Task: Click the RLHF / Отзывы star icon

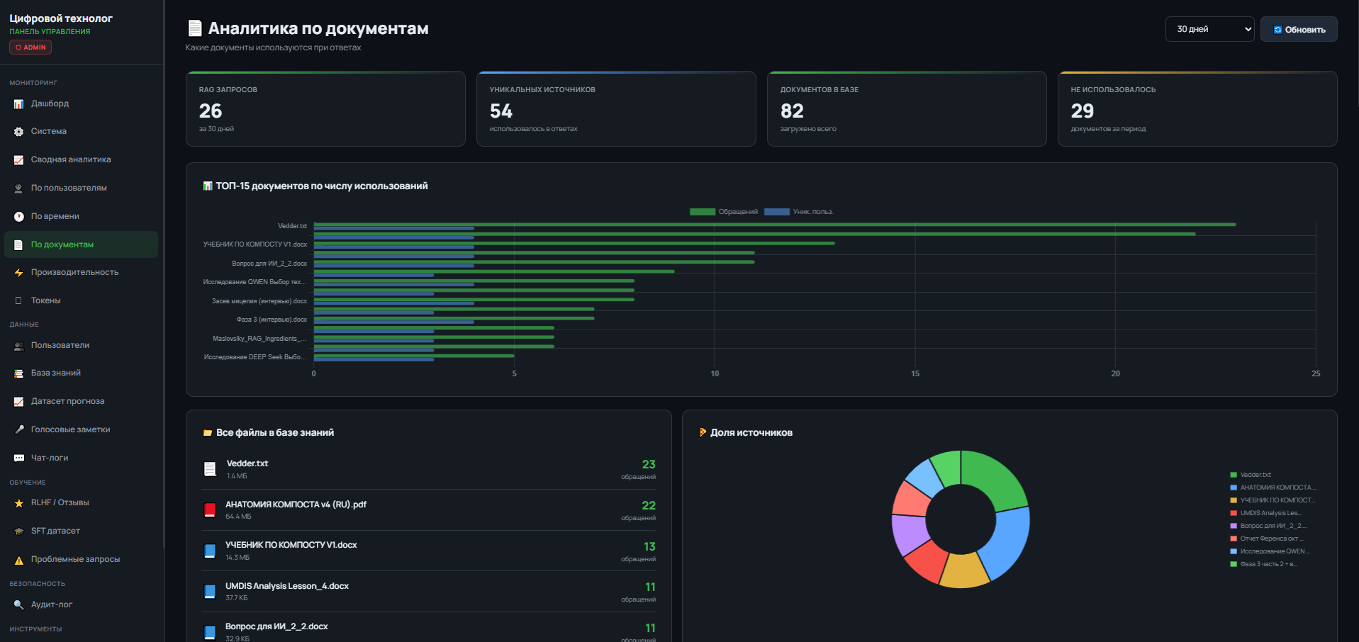Action: pyautogui.click(x=18, y=503)
